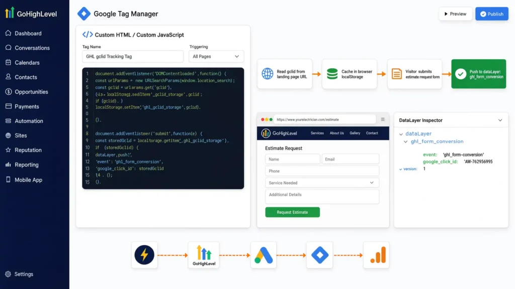Click the Name field in Estimate Request
Image resolution: width=515 pixels, height=289 pixels.
tap(292, 159)
